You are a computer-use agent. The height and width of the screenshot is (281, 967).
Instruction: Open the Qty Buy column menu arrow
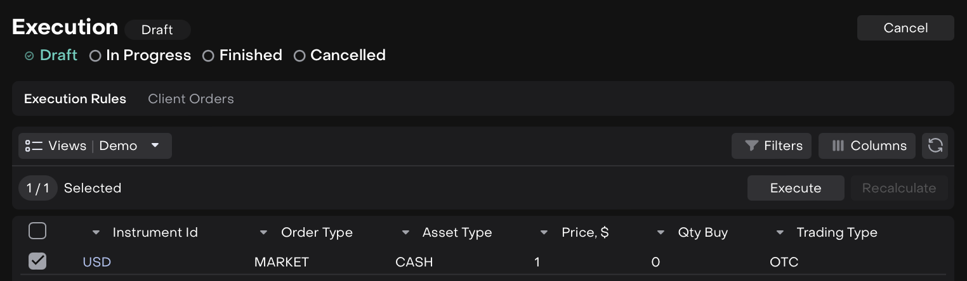pyautogui.click(x=661, y=233)
